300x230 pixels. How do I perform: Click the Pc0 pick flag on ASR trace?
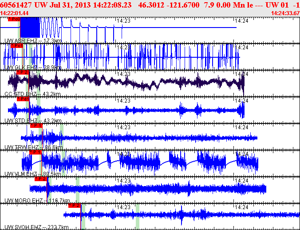click(14, 19)
